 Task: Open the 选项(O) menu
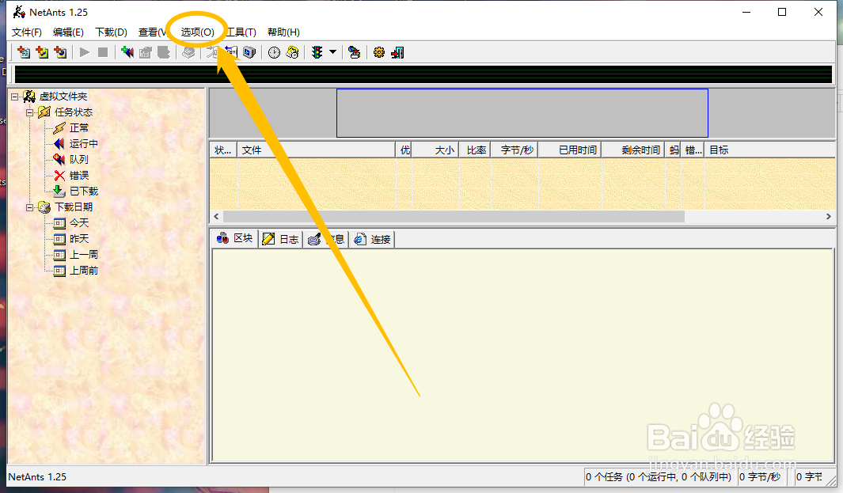point(197,32)
